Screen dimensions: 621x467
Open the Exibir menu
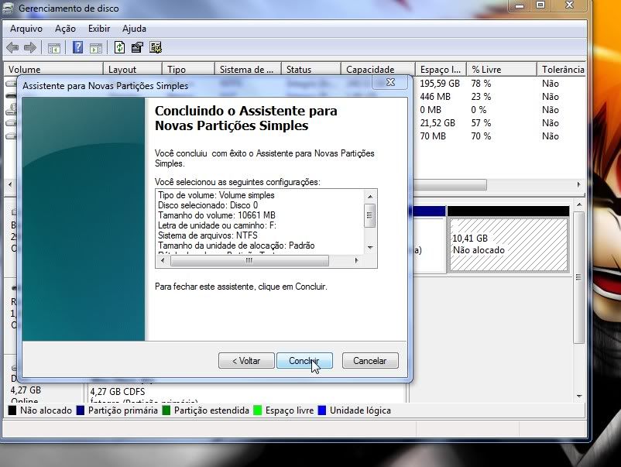coord(99,29)
